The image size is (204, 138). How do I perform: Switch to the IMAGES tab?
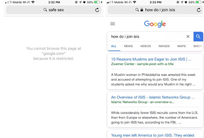click(x=164, y=46)
